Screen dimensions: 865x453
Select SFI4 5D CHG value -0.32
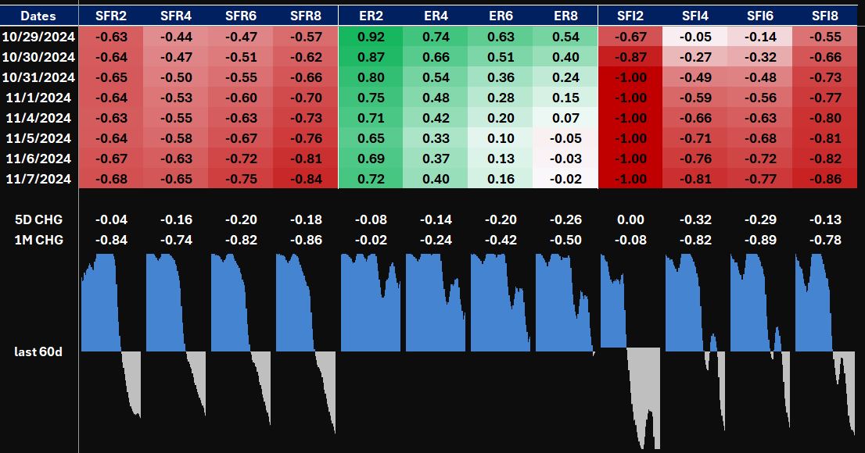695,219
